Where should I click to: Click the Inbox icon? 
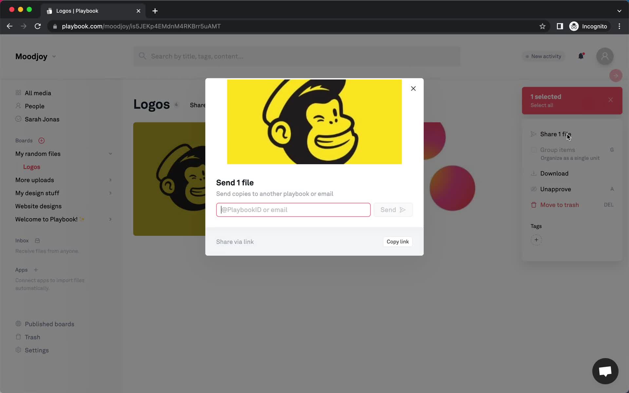(37, 240)
